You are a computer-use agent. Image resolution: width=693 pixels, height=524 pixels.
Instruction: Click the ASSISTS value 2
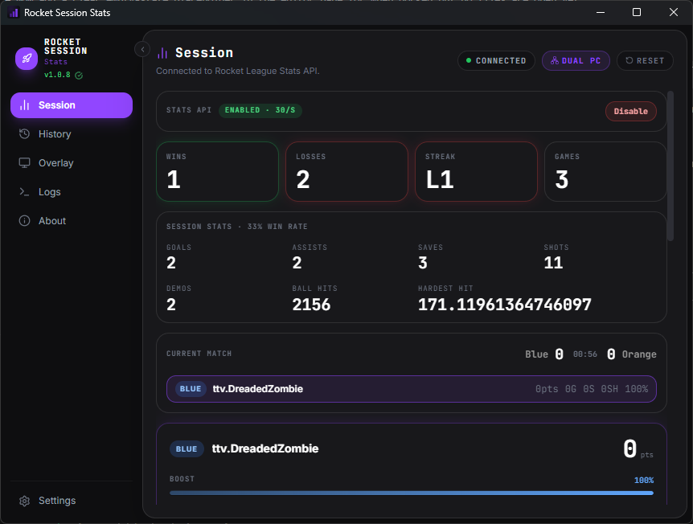tap(297, 263)
